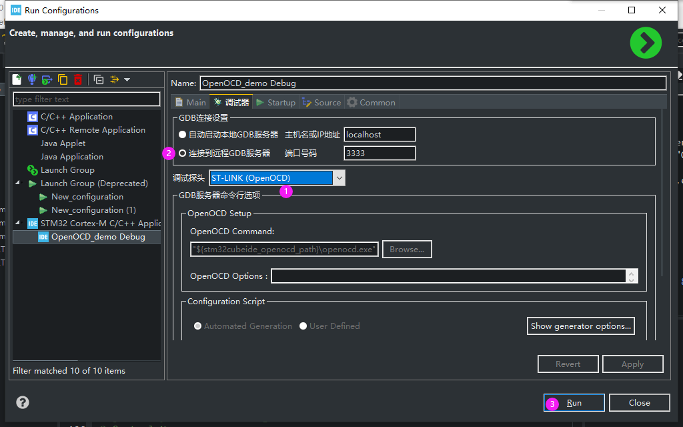Viewport: 683px width, 427px height.
Task: Switch to the Source tab
Action: point(321,102)
